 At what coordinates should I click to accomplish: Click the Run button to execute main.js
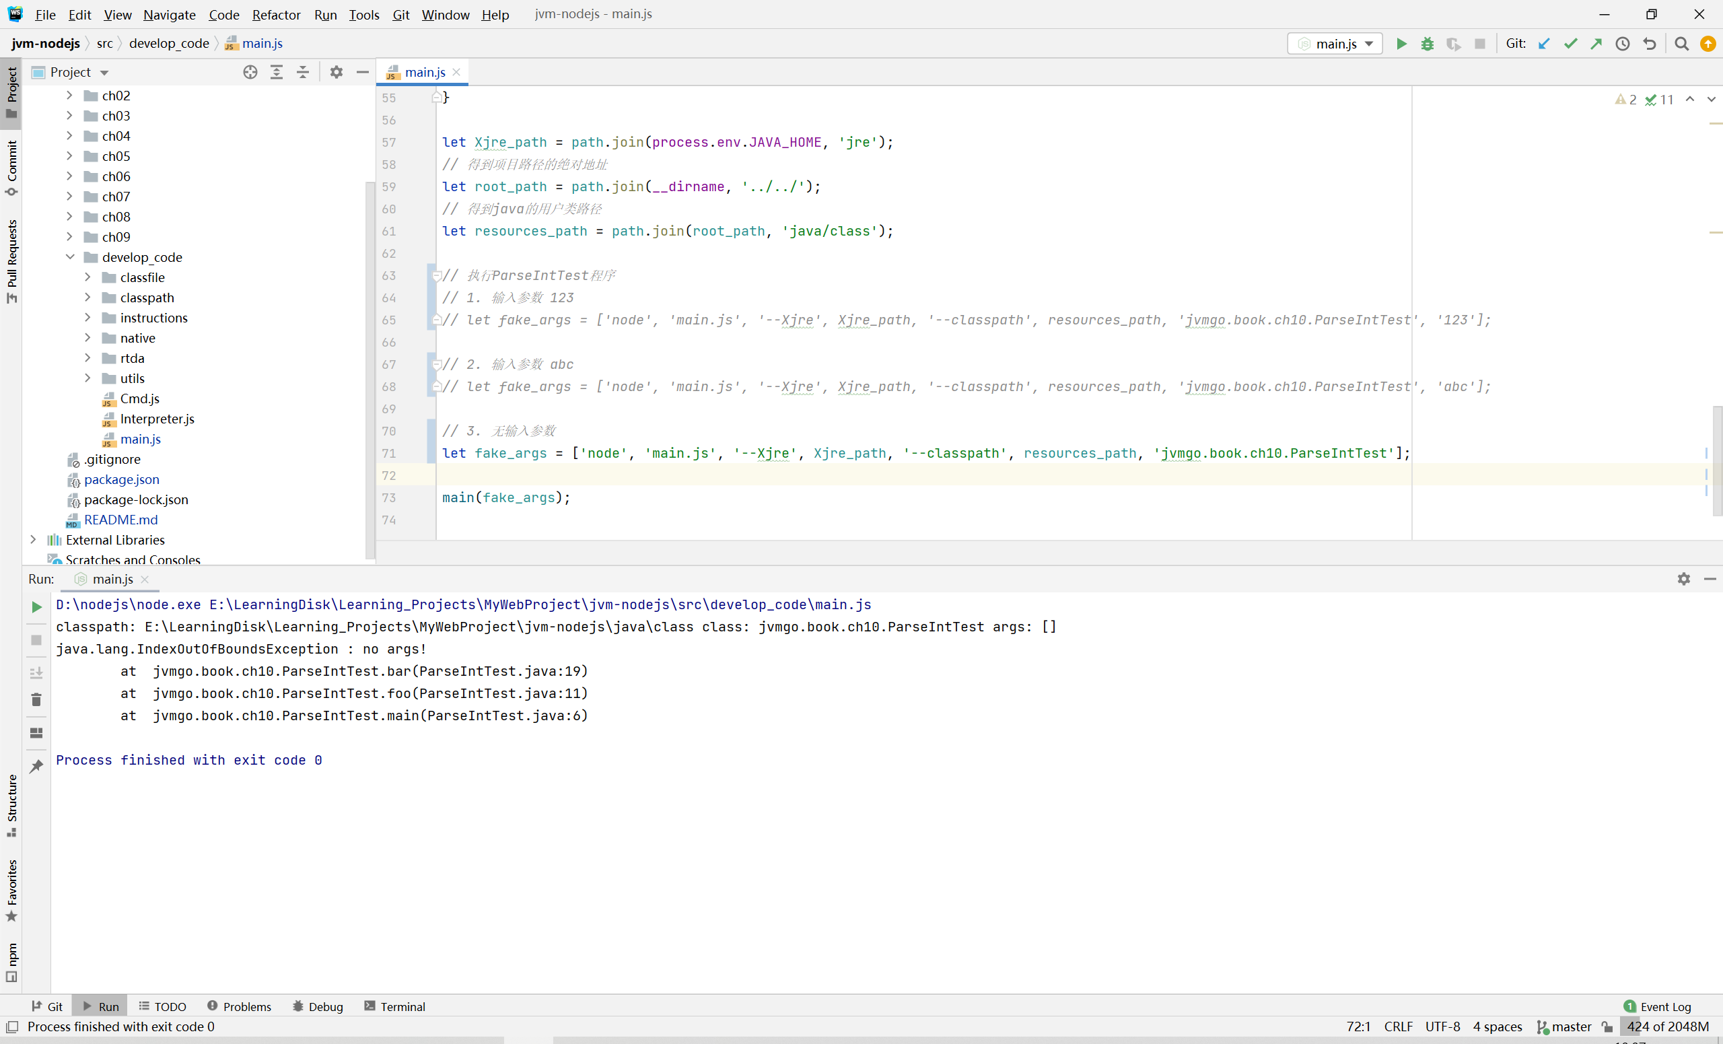pyautogui.click(x=1402, y=43)
